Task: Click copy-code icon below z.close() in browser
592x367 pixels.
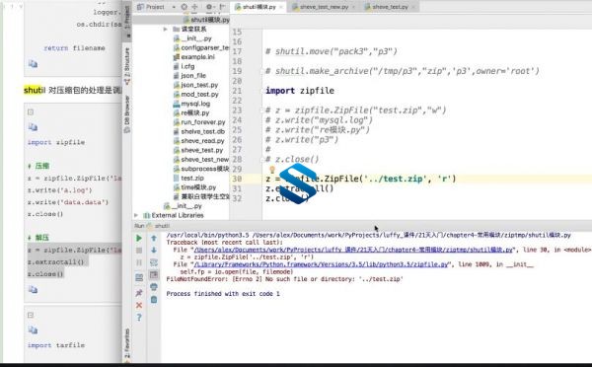Action: pos(33,290)
